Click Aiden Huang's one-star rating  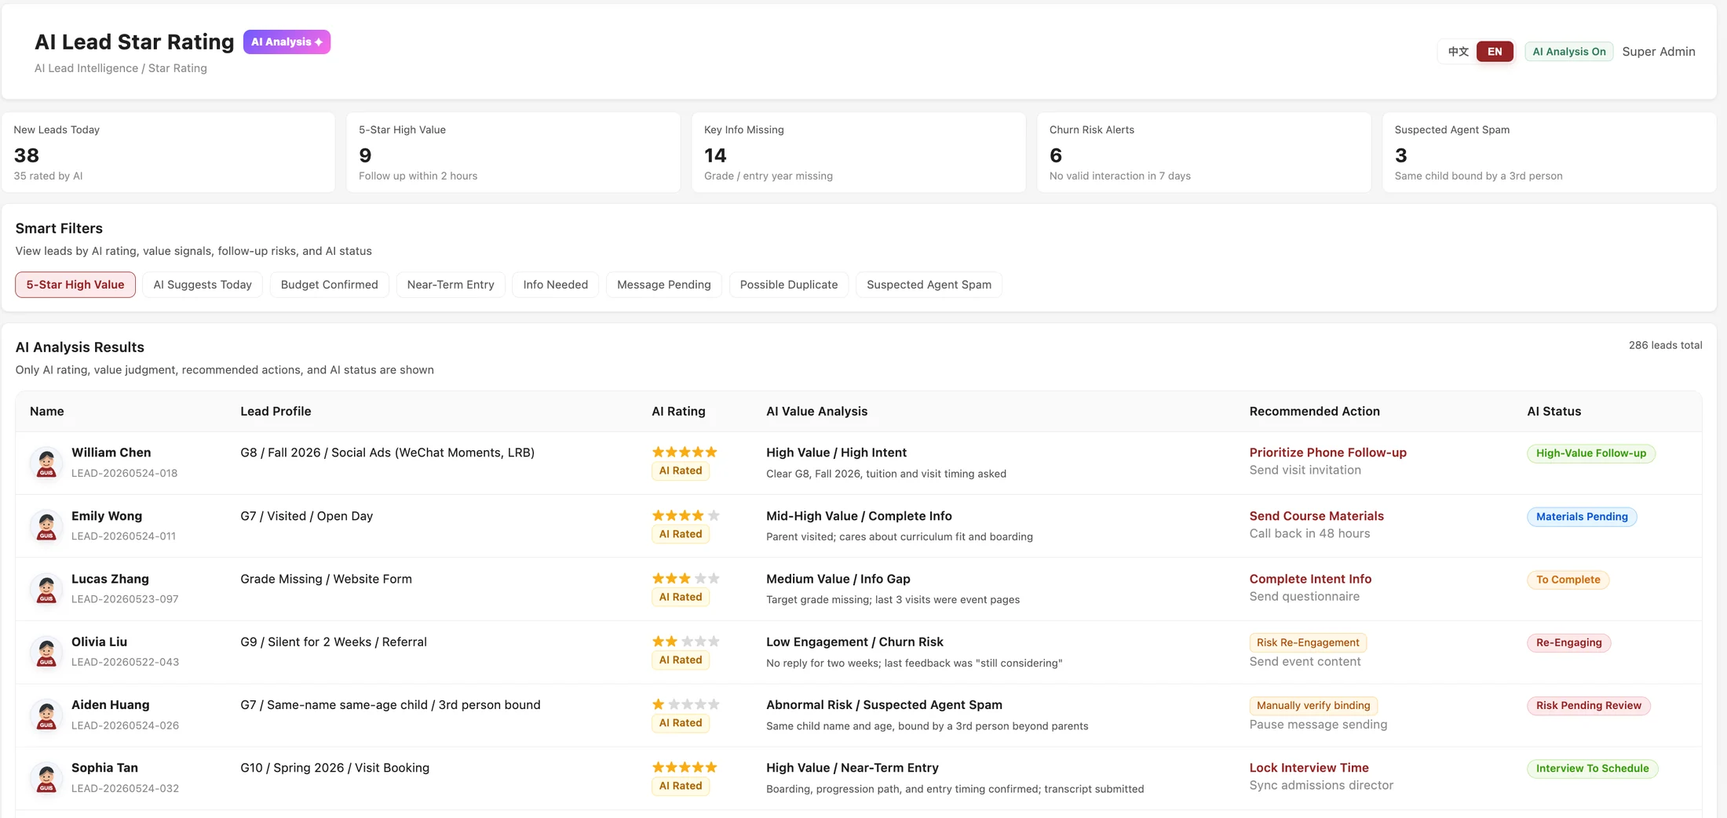pos(685,704)
